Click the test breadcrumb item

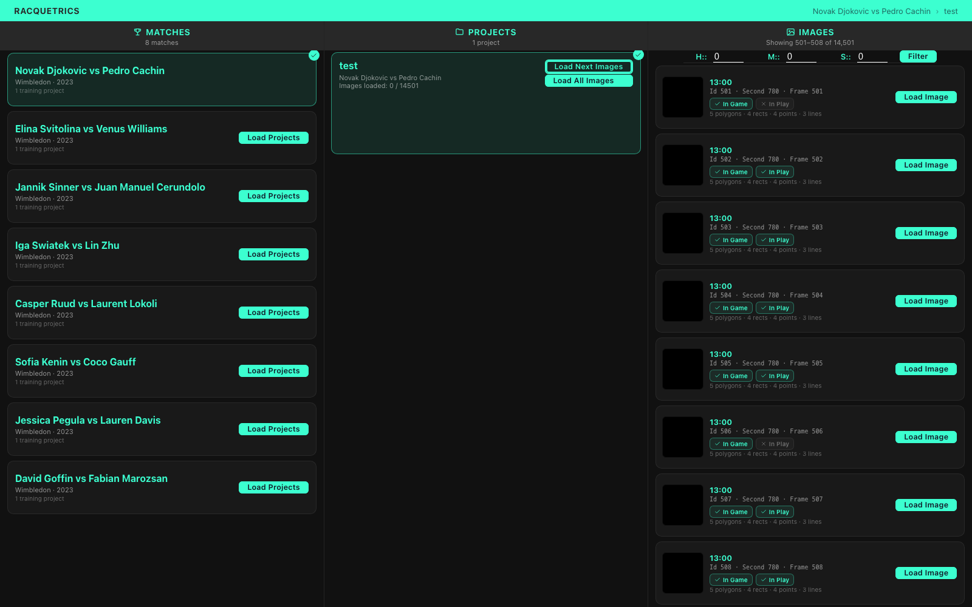point(951,11)
